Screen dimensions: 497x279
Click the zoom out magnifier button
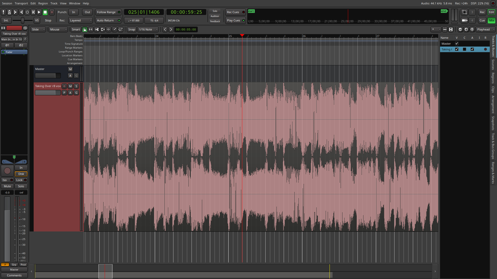pos(460,29)
